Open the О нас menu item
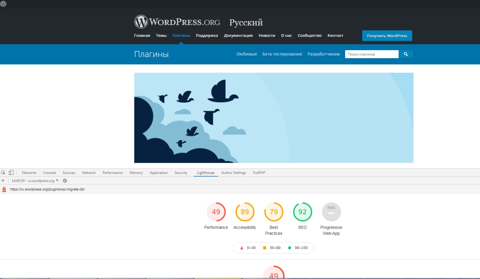480x279 pixels. [286, 36]
